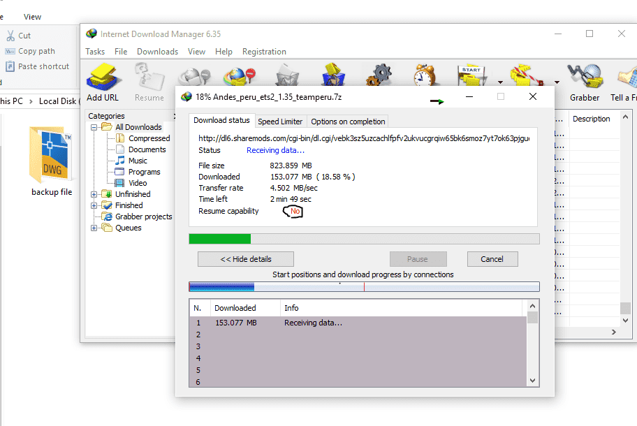637x426 pixels.
Task: Switch to the Speed Limiter tab
Action: point(280,122)
